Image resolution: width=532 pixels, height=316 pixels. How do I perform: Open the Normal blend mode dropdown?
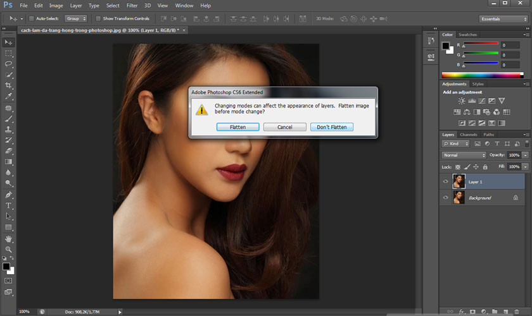point(464,155)
